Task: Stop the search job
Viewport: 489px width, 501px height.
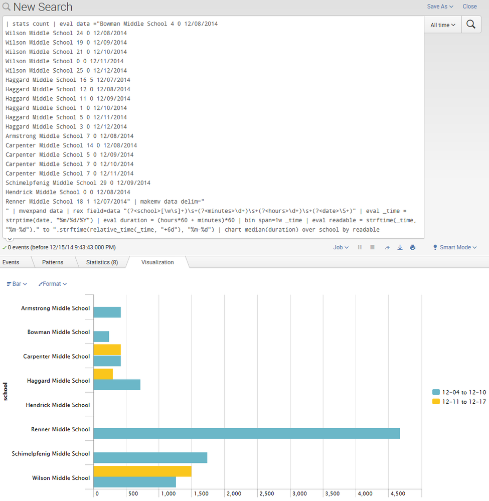Action: (372, 247)
